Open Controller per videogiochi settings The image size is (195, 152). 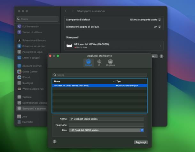tap(32, 103)
